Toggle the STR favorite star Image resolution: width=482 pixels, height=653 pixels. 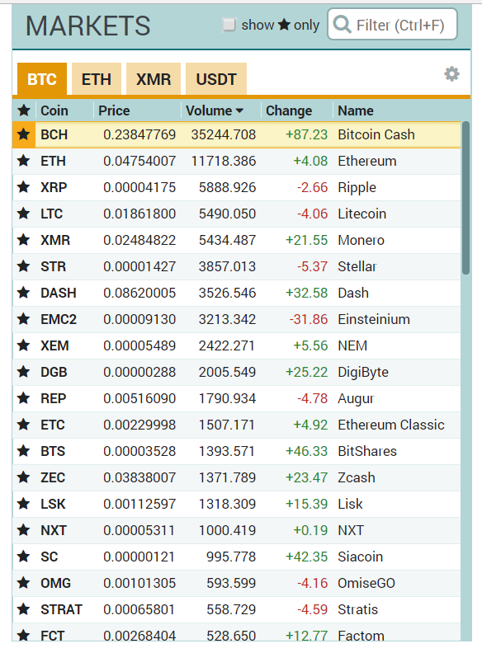tap(24, 266)
